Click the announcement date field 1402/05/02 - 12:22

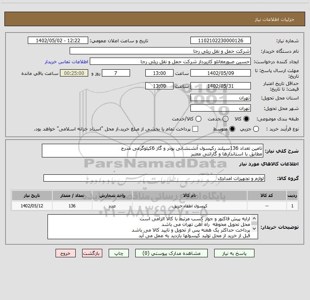(x=58, y=41)
